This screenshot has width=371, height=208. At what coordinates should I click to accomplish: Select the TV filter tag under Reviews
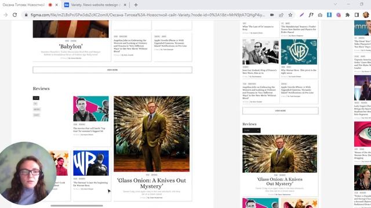[35, 103]
